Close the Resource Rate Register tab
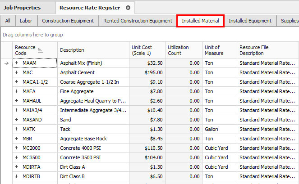The height and width of the screenshot is (184, 299). (x=128, y=8)
